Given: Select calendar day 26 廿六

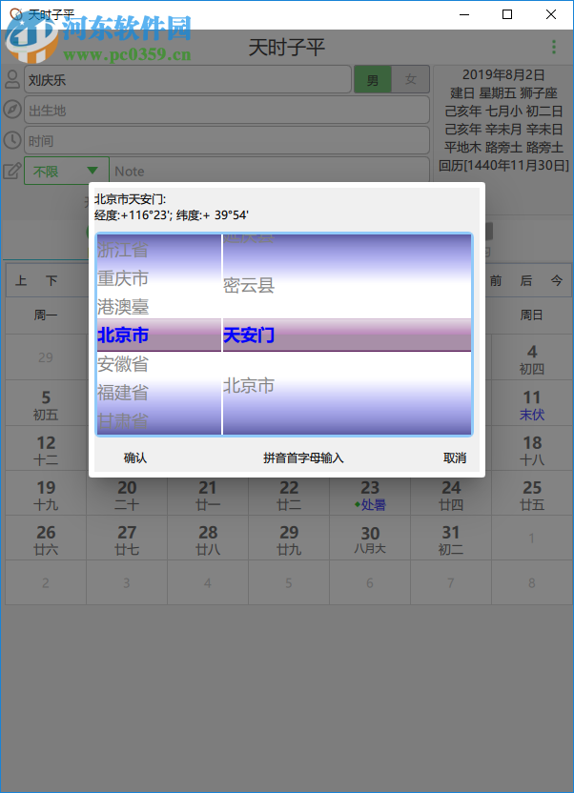Looking at the screenshot, I should click(x=46, y=539).
